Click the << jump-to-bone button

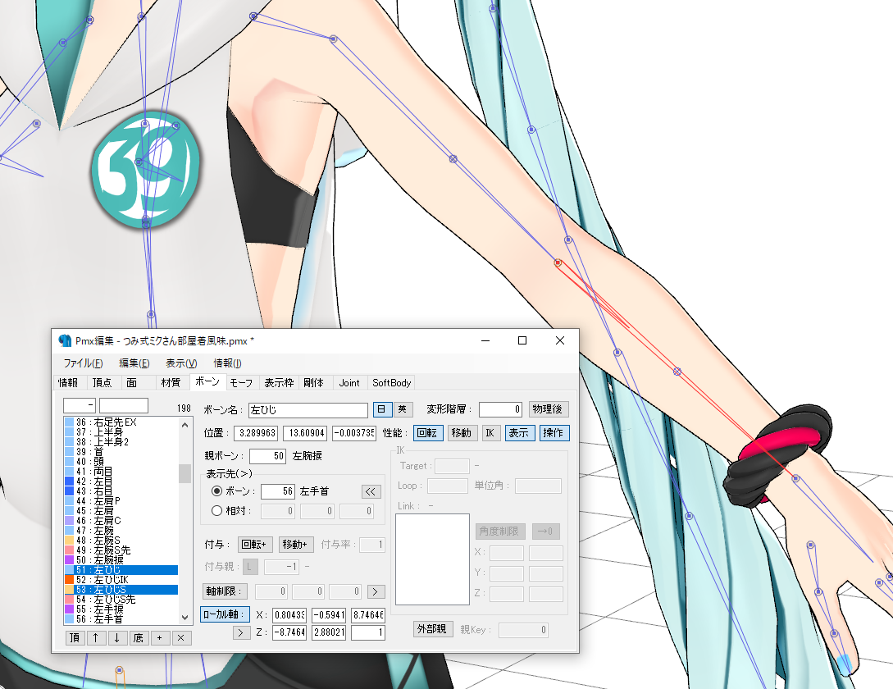click(371, 491)
